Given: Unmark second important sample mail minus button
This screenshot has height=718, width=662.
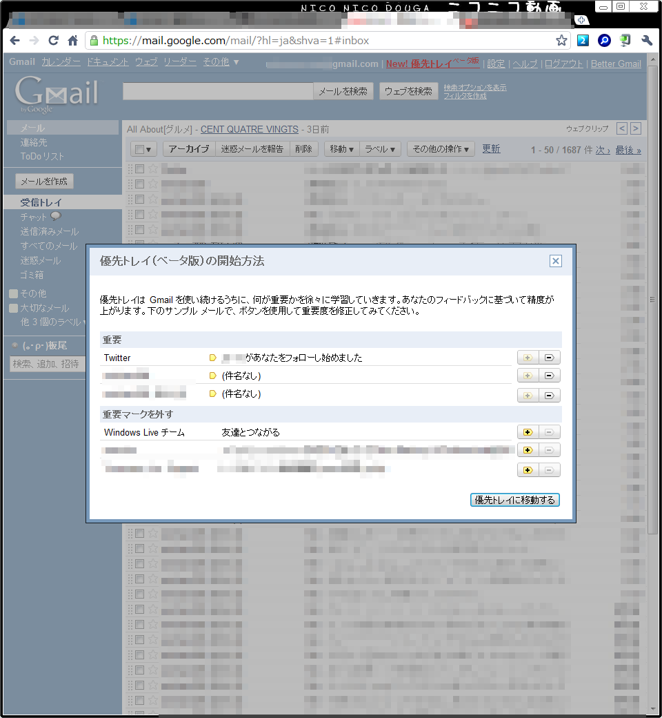Looking at the screenshot, I should (x=550, y=376).
